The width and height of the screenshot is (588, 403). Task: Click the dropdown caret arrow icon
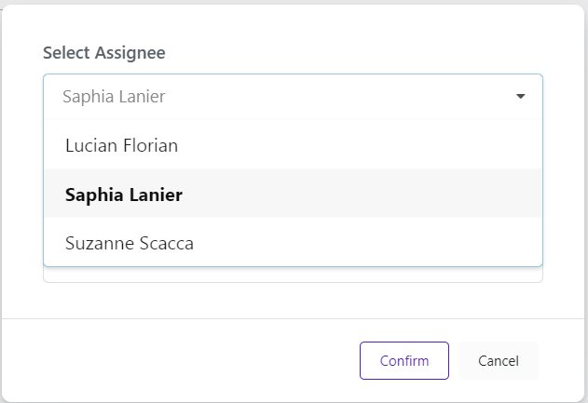tap(520, 96)
